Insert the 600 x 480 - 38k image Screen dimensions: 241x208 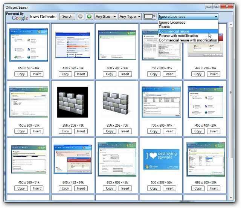[125, 74]
